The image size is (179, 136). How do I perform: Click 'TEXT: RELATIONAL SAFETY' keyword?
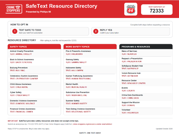click(x=78, y=112)
